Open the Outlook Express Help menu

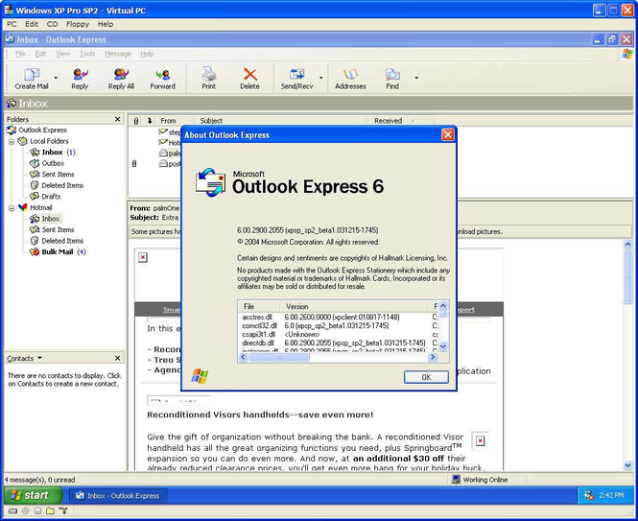point(147,54)
